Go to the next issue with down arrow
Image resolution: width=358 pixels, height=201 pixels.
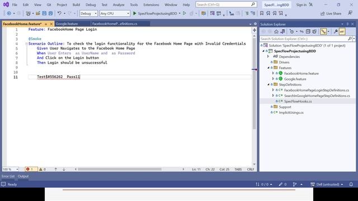(64, 169)
